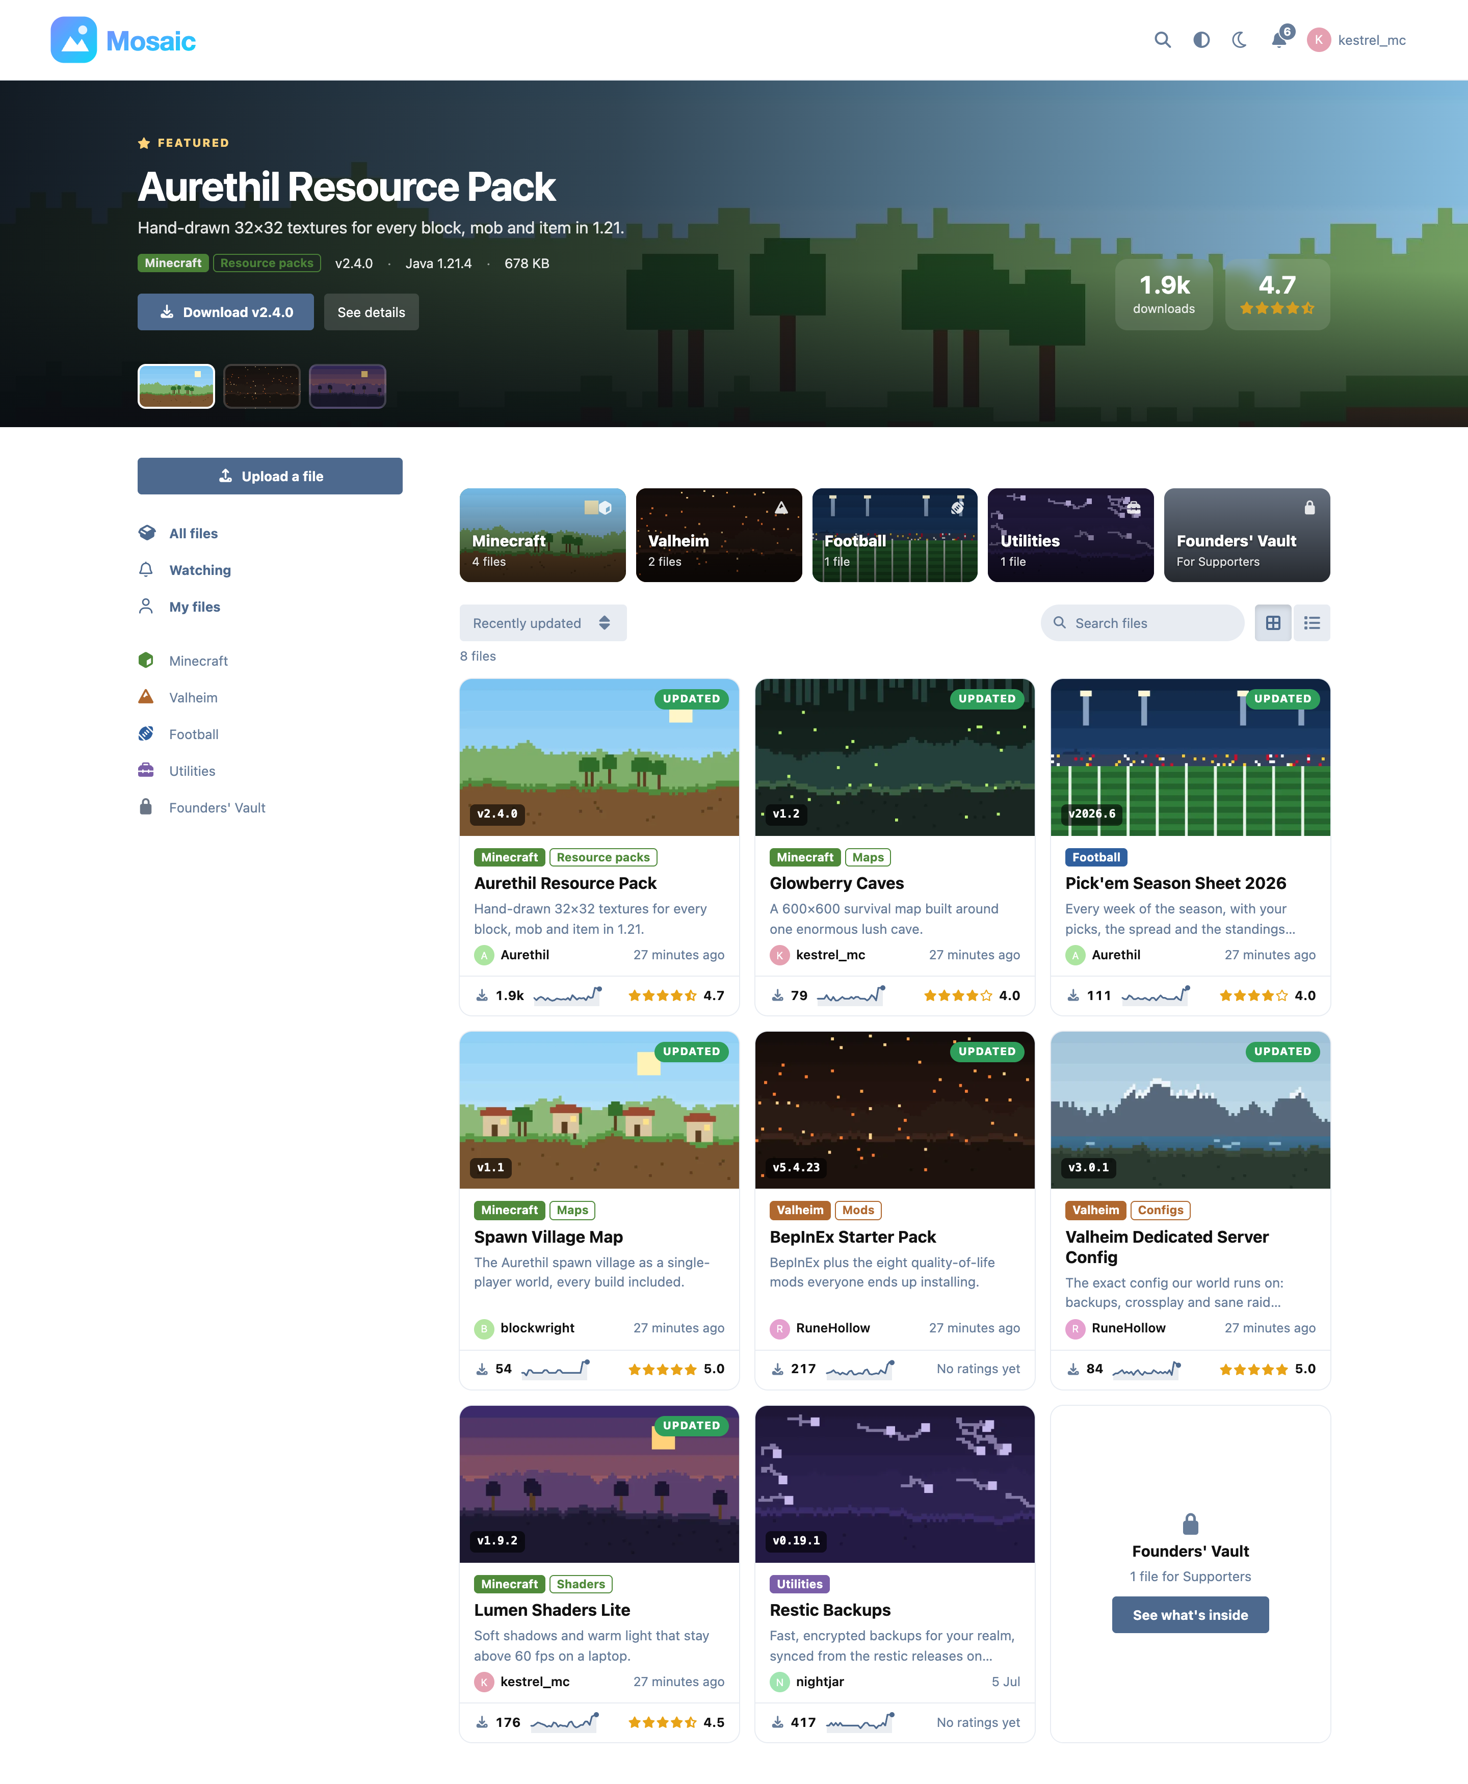Viewport: 1468px width, 1784px height.
Task: Toggle dark mode moon icon
Action: 1240,40
